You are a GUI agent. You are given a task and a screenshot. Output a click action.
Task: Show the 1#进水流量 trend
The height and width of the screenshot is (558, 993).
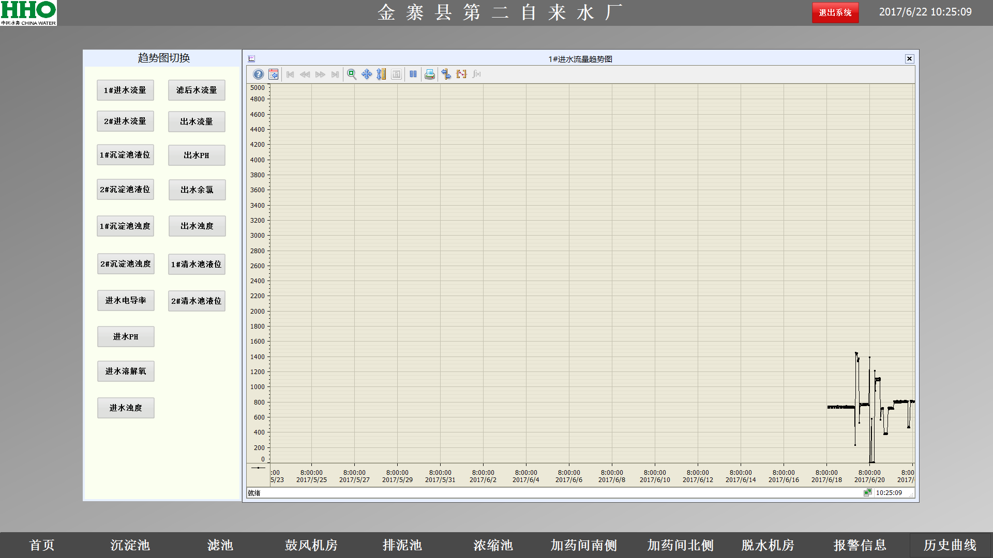click(x=125, y=90)
